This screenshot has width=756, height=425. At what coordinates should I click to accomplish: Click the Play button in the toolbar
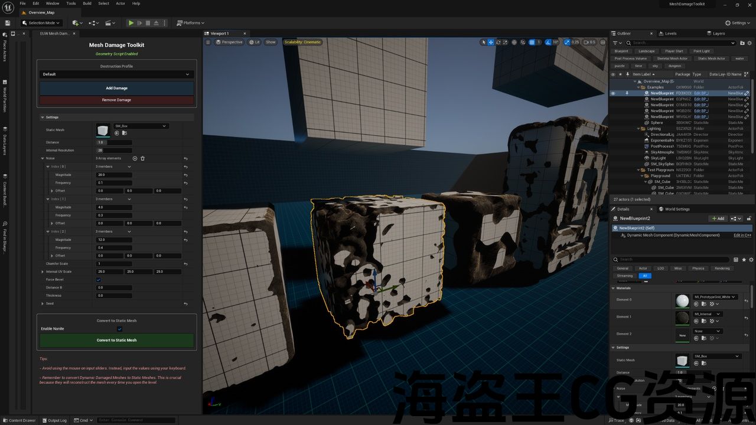click(131, 23)
